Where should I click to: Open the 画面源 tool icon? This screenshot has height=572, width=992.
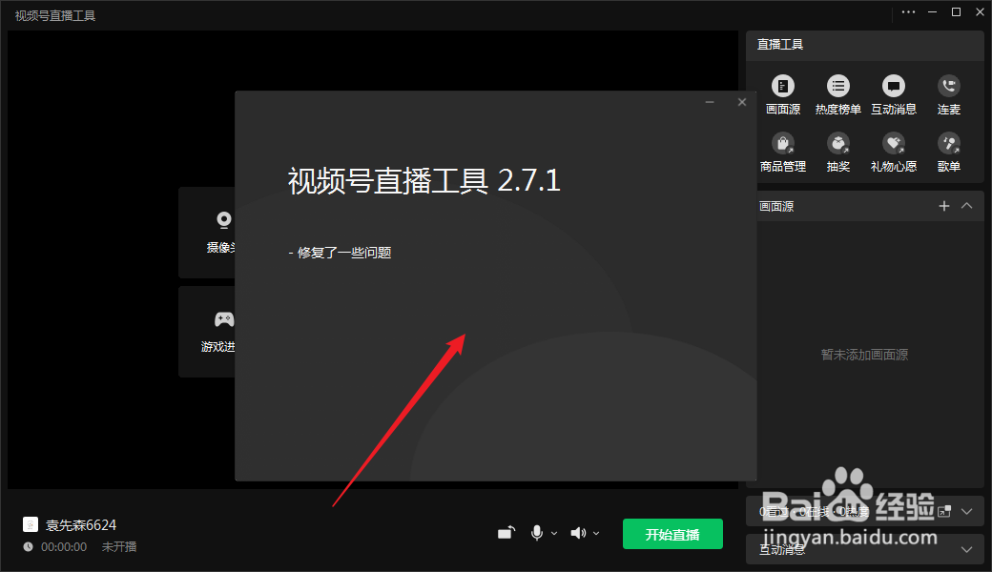782,86
